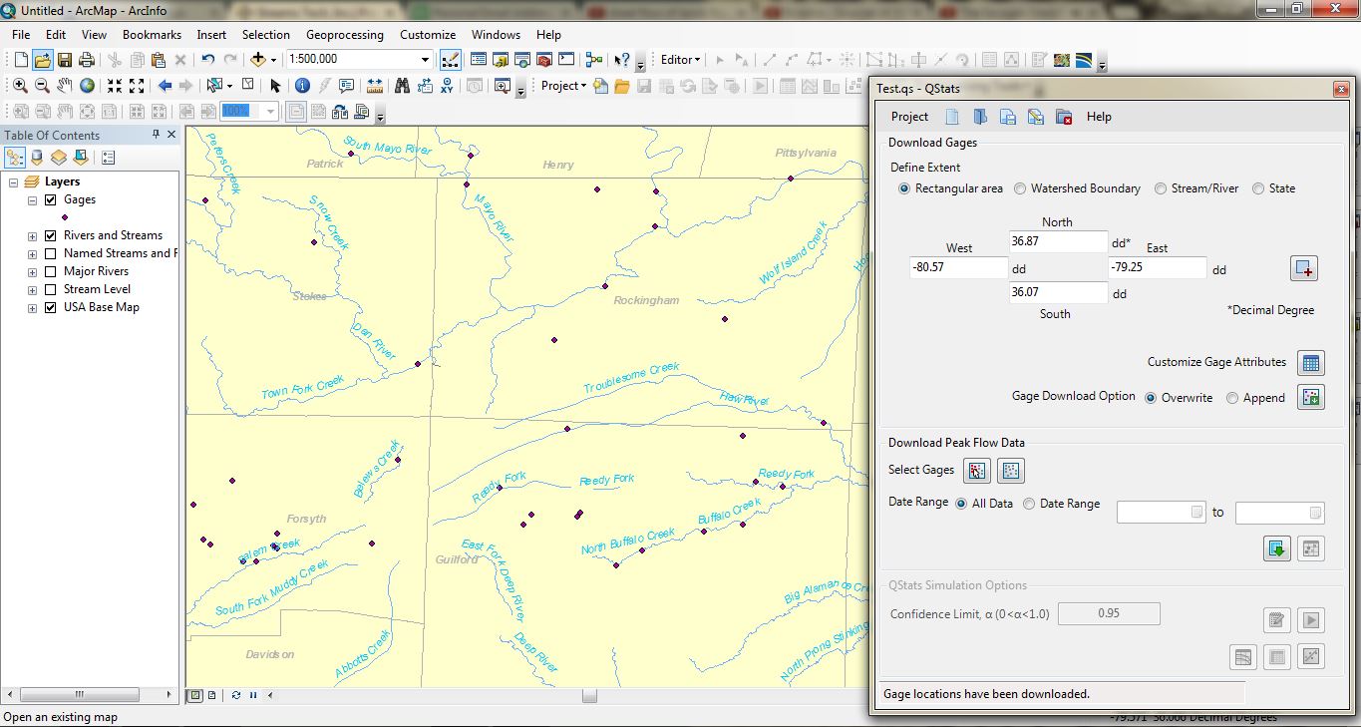Click the Customize Gage Attributes table icon
1361x727 pixels.
click(1310, 363)
